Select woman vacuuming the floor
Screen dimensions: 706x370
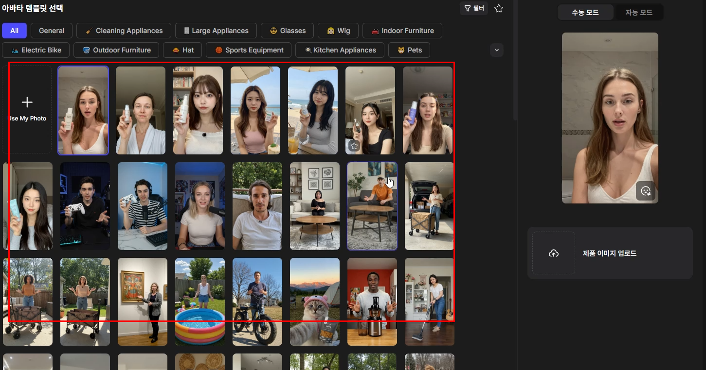(430, 302)
